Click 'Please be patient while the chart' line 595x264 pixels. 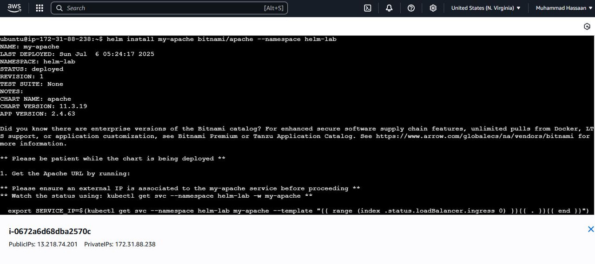[113, 158]
